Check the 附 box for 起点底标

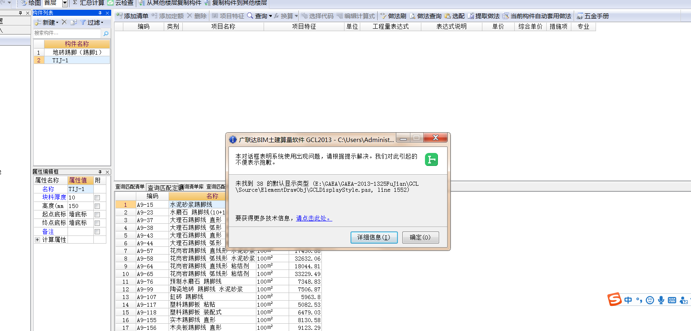point(97,214)
